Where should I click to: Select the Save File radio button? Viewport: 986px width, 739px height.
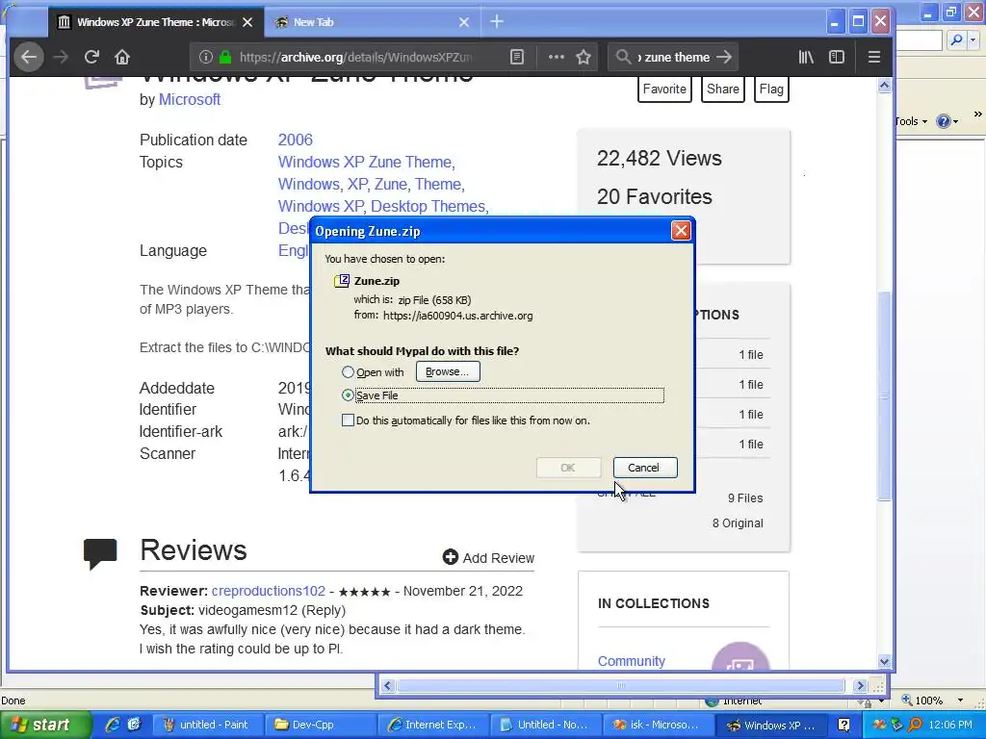click(x=348, y=395)
